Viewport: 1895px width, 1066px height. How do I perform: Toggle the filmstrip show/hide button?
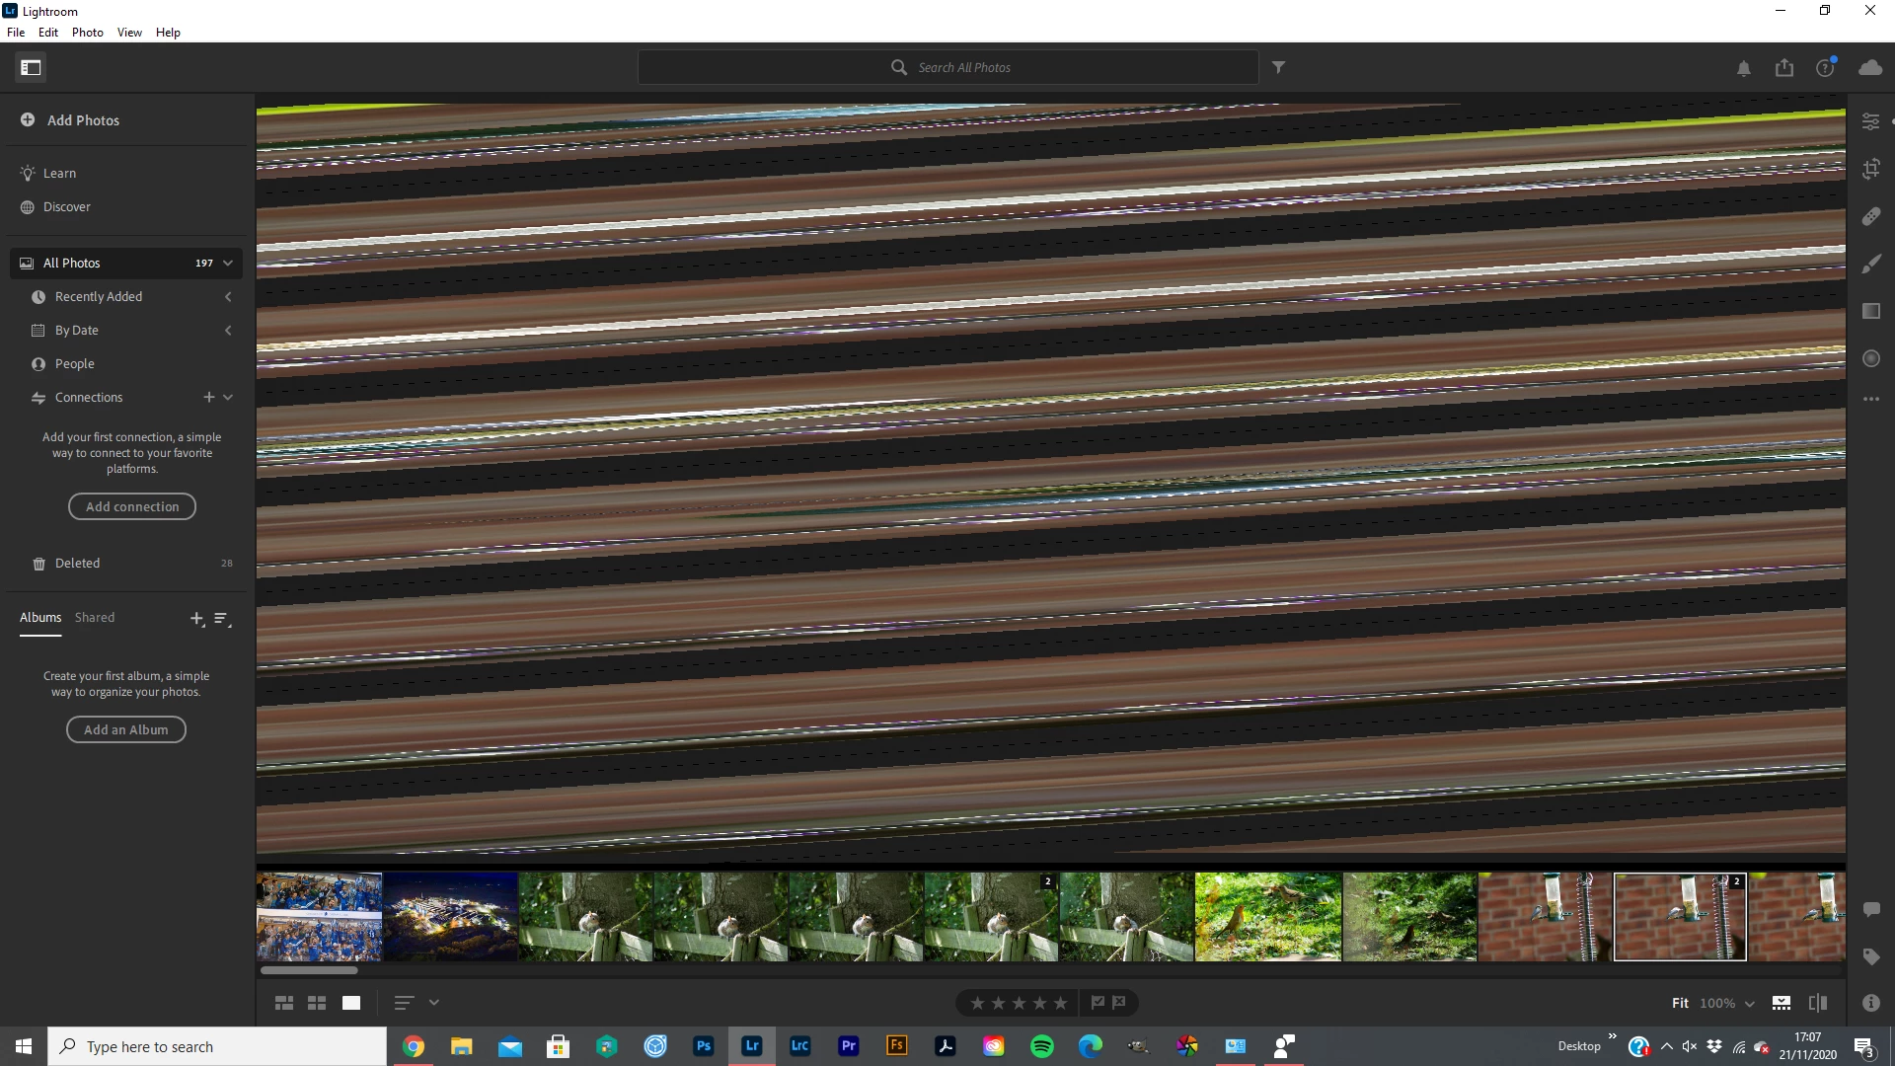click(x=1781, y=1003)
